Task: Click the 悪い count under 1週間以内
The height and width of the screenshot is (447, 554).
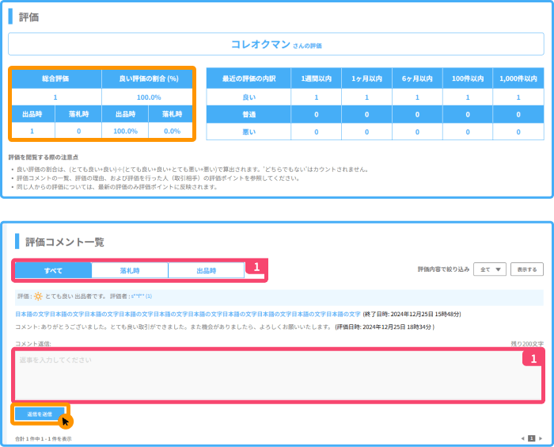Action: pyautogui.click(x=317, y=132)
